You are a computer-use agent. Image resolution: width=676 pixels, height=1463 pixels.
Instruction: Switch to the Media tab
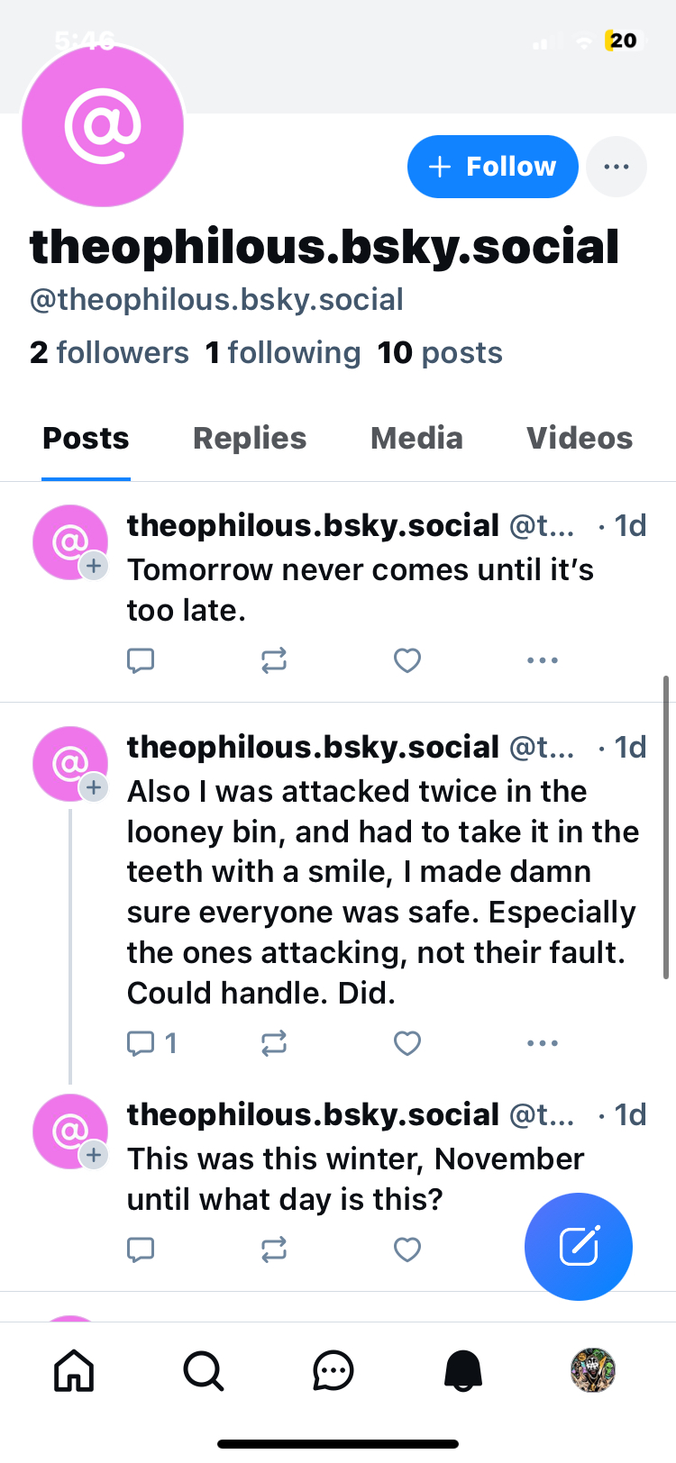(x=416, y=439)
